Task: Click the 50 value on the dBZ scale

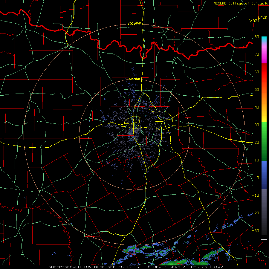Action: coord(257,90)
